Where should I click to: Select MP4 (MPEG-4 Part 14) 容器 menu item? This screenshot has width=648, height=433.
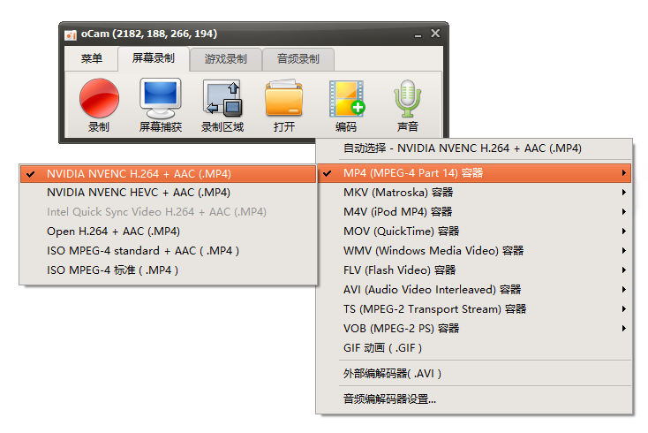474,173
